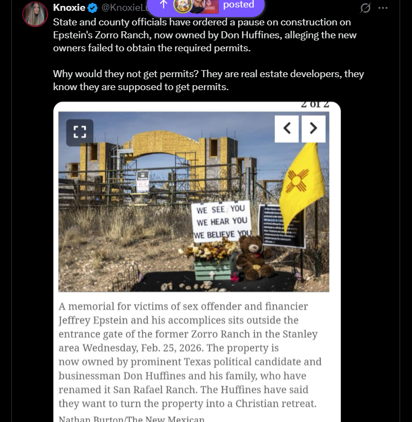Open Knoxie's profile avatar picture

click(35, 14)
